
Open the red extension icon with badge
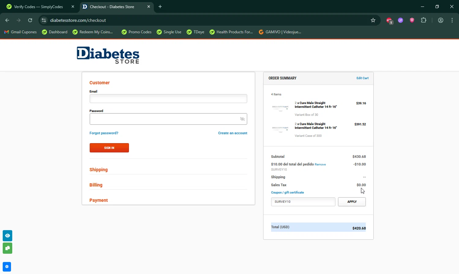389,20
